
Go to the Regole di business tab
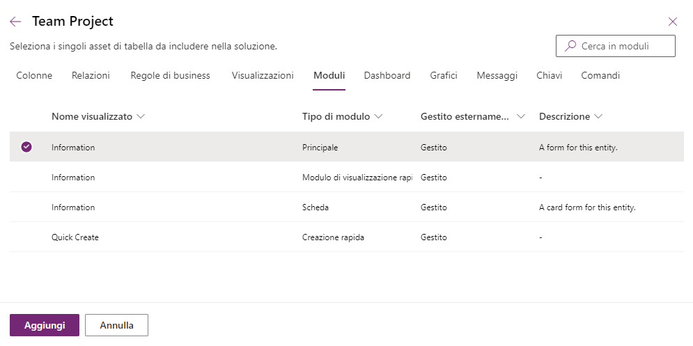coord(170,76)
